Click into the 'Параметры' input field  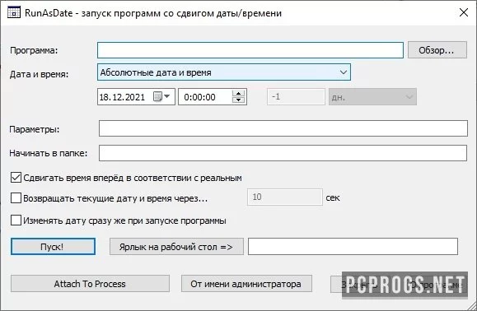(283, 128)
